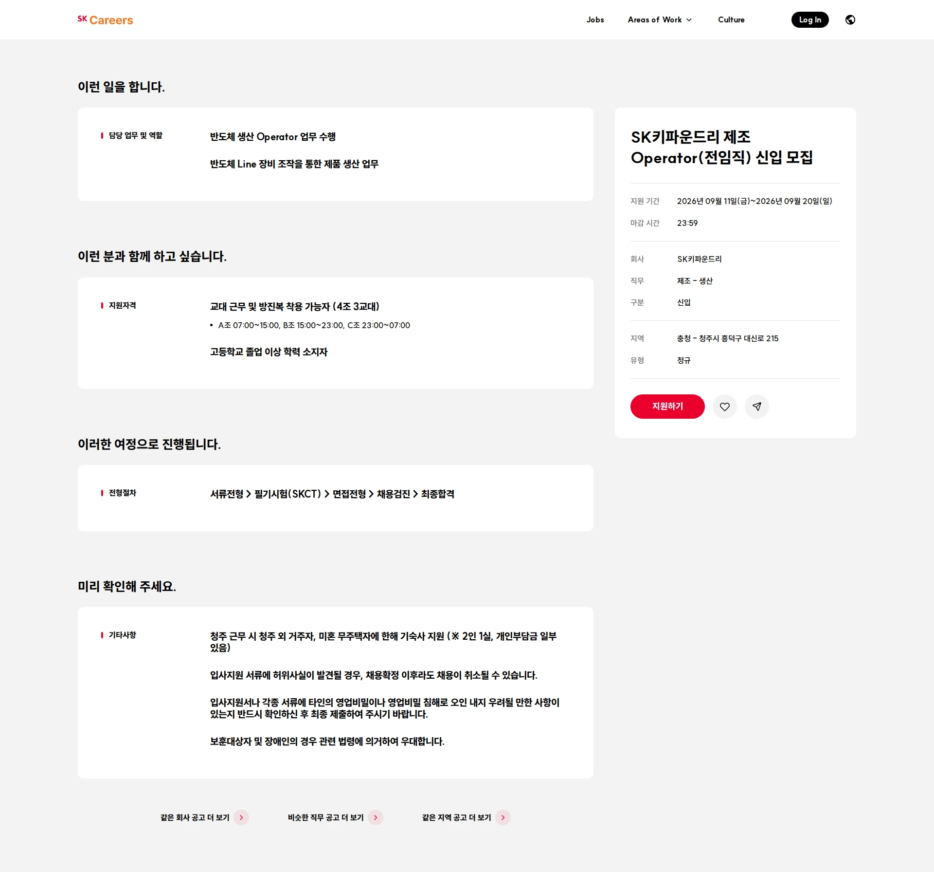
Task: Select the 지원 기간 field label
Action: 645,201
